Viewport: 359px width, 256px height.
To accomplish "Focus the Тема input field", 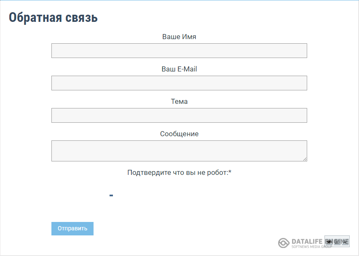I will (x=179, y=115).
